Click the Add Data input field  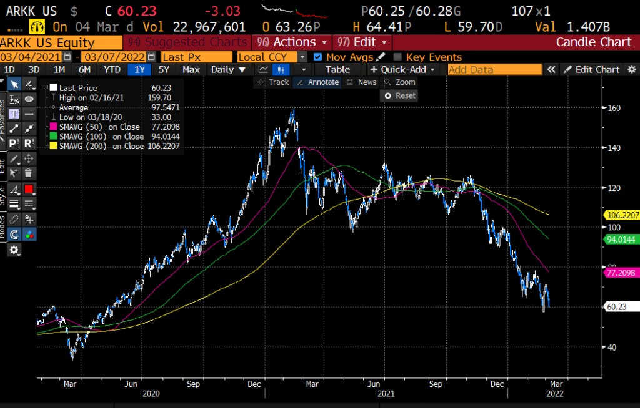495,70
